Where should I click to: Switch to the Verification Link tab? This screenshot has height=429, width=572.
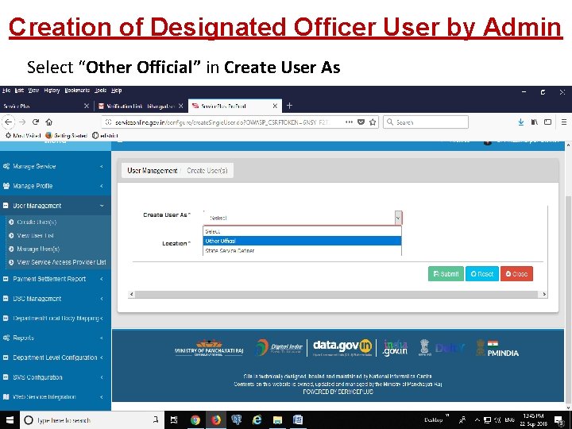click(x=141, y=106)
